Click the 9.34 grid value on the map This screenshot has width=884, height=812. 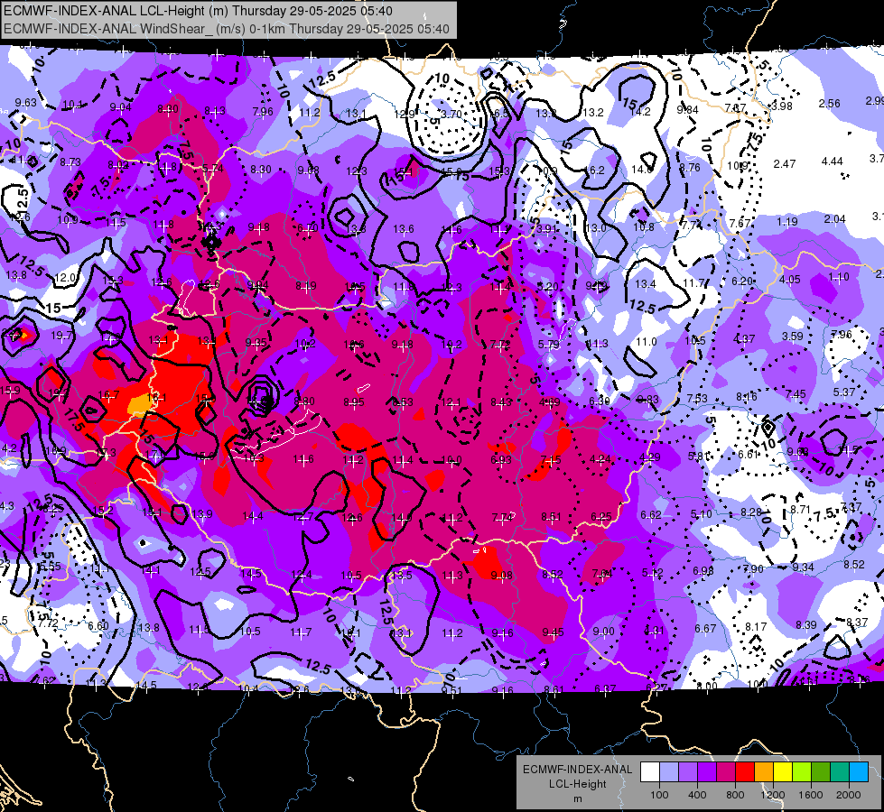(803, 567)
